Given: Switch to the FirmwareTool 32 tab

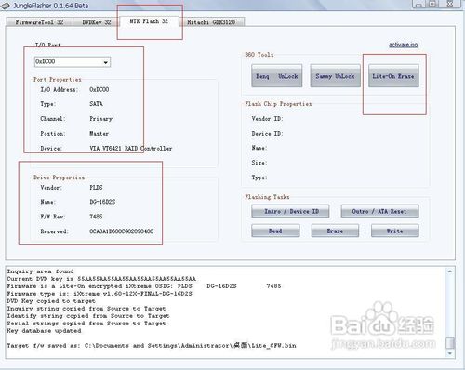Looking at the screenshot, I should pyautogui.click(x=39, y=22).
